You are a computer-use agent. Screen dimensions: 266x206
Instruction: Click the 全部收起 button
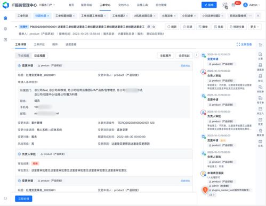coord(184,56)
